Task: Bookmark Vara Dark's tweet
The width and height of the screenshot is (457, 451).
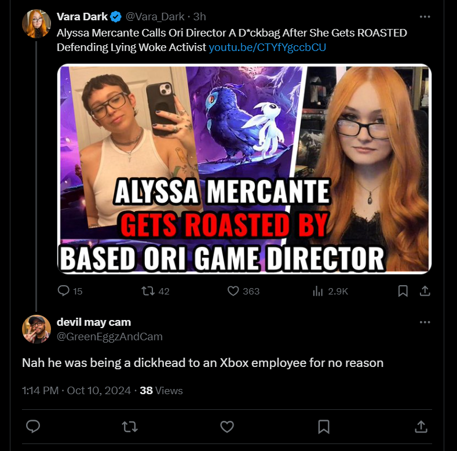Action: point(403,291)
